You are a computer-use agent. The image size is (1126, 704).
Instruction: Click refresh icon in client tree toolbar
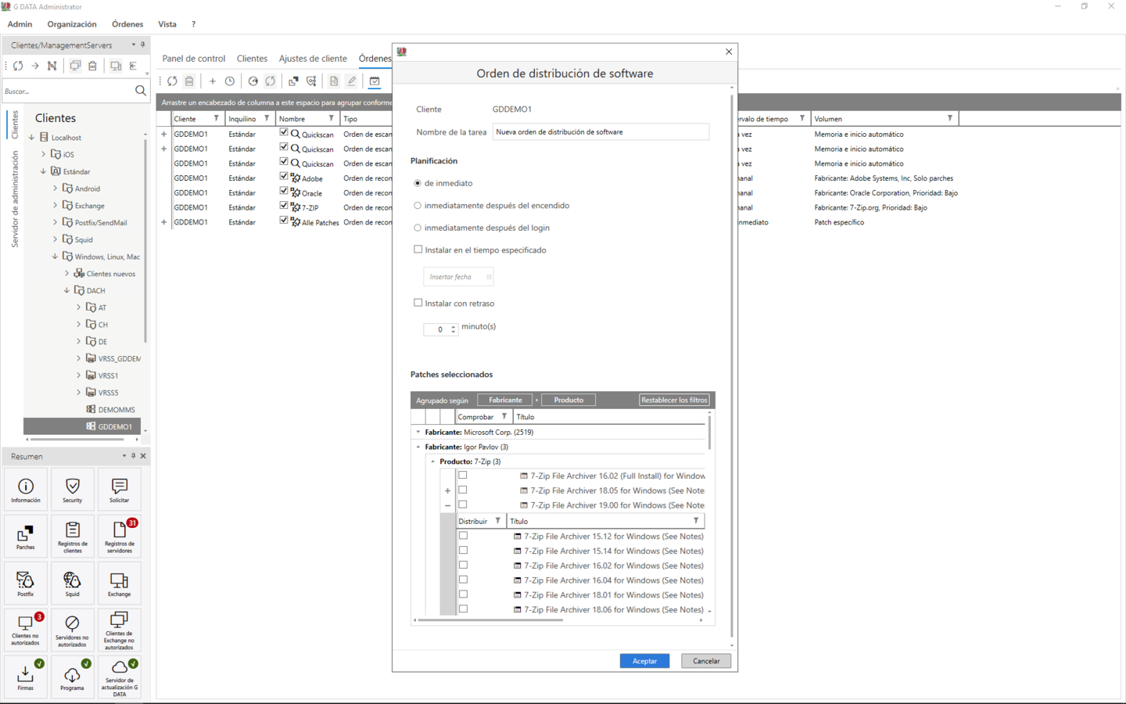pos(18,66)
